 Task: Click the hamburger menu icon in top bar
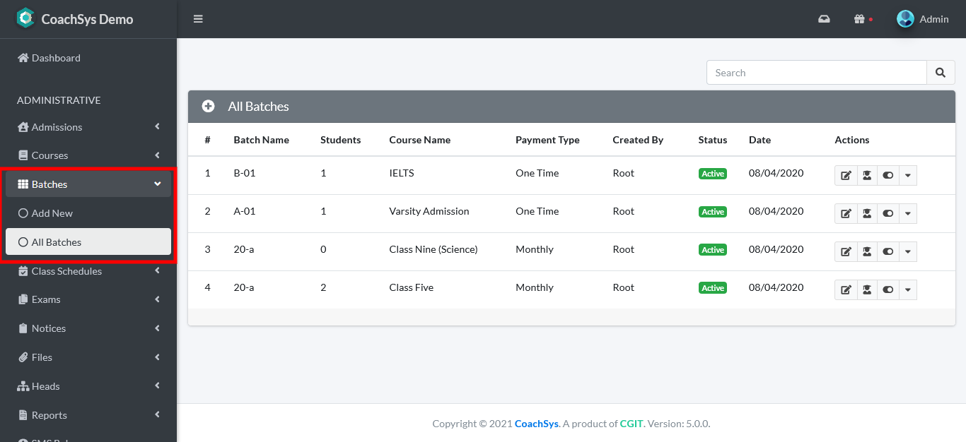click(198, 19)
